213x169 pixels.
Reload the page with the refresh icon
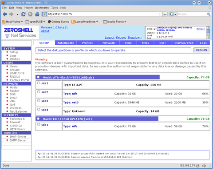point(24,14)
